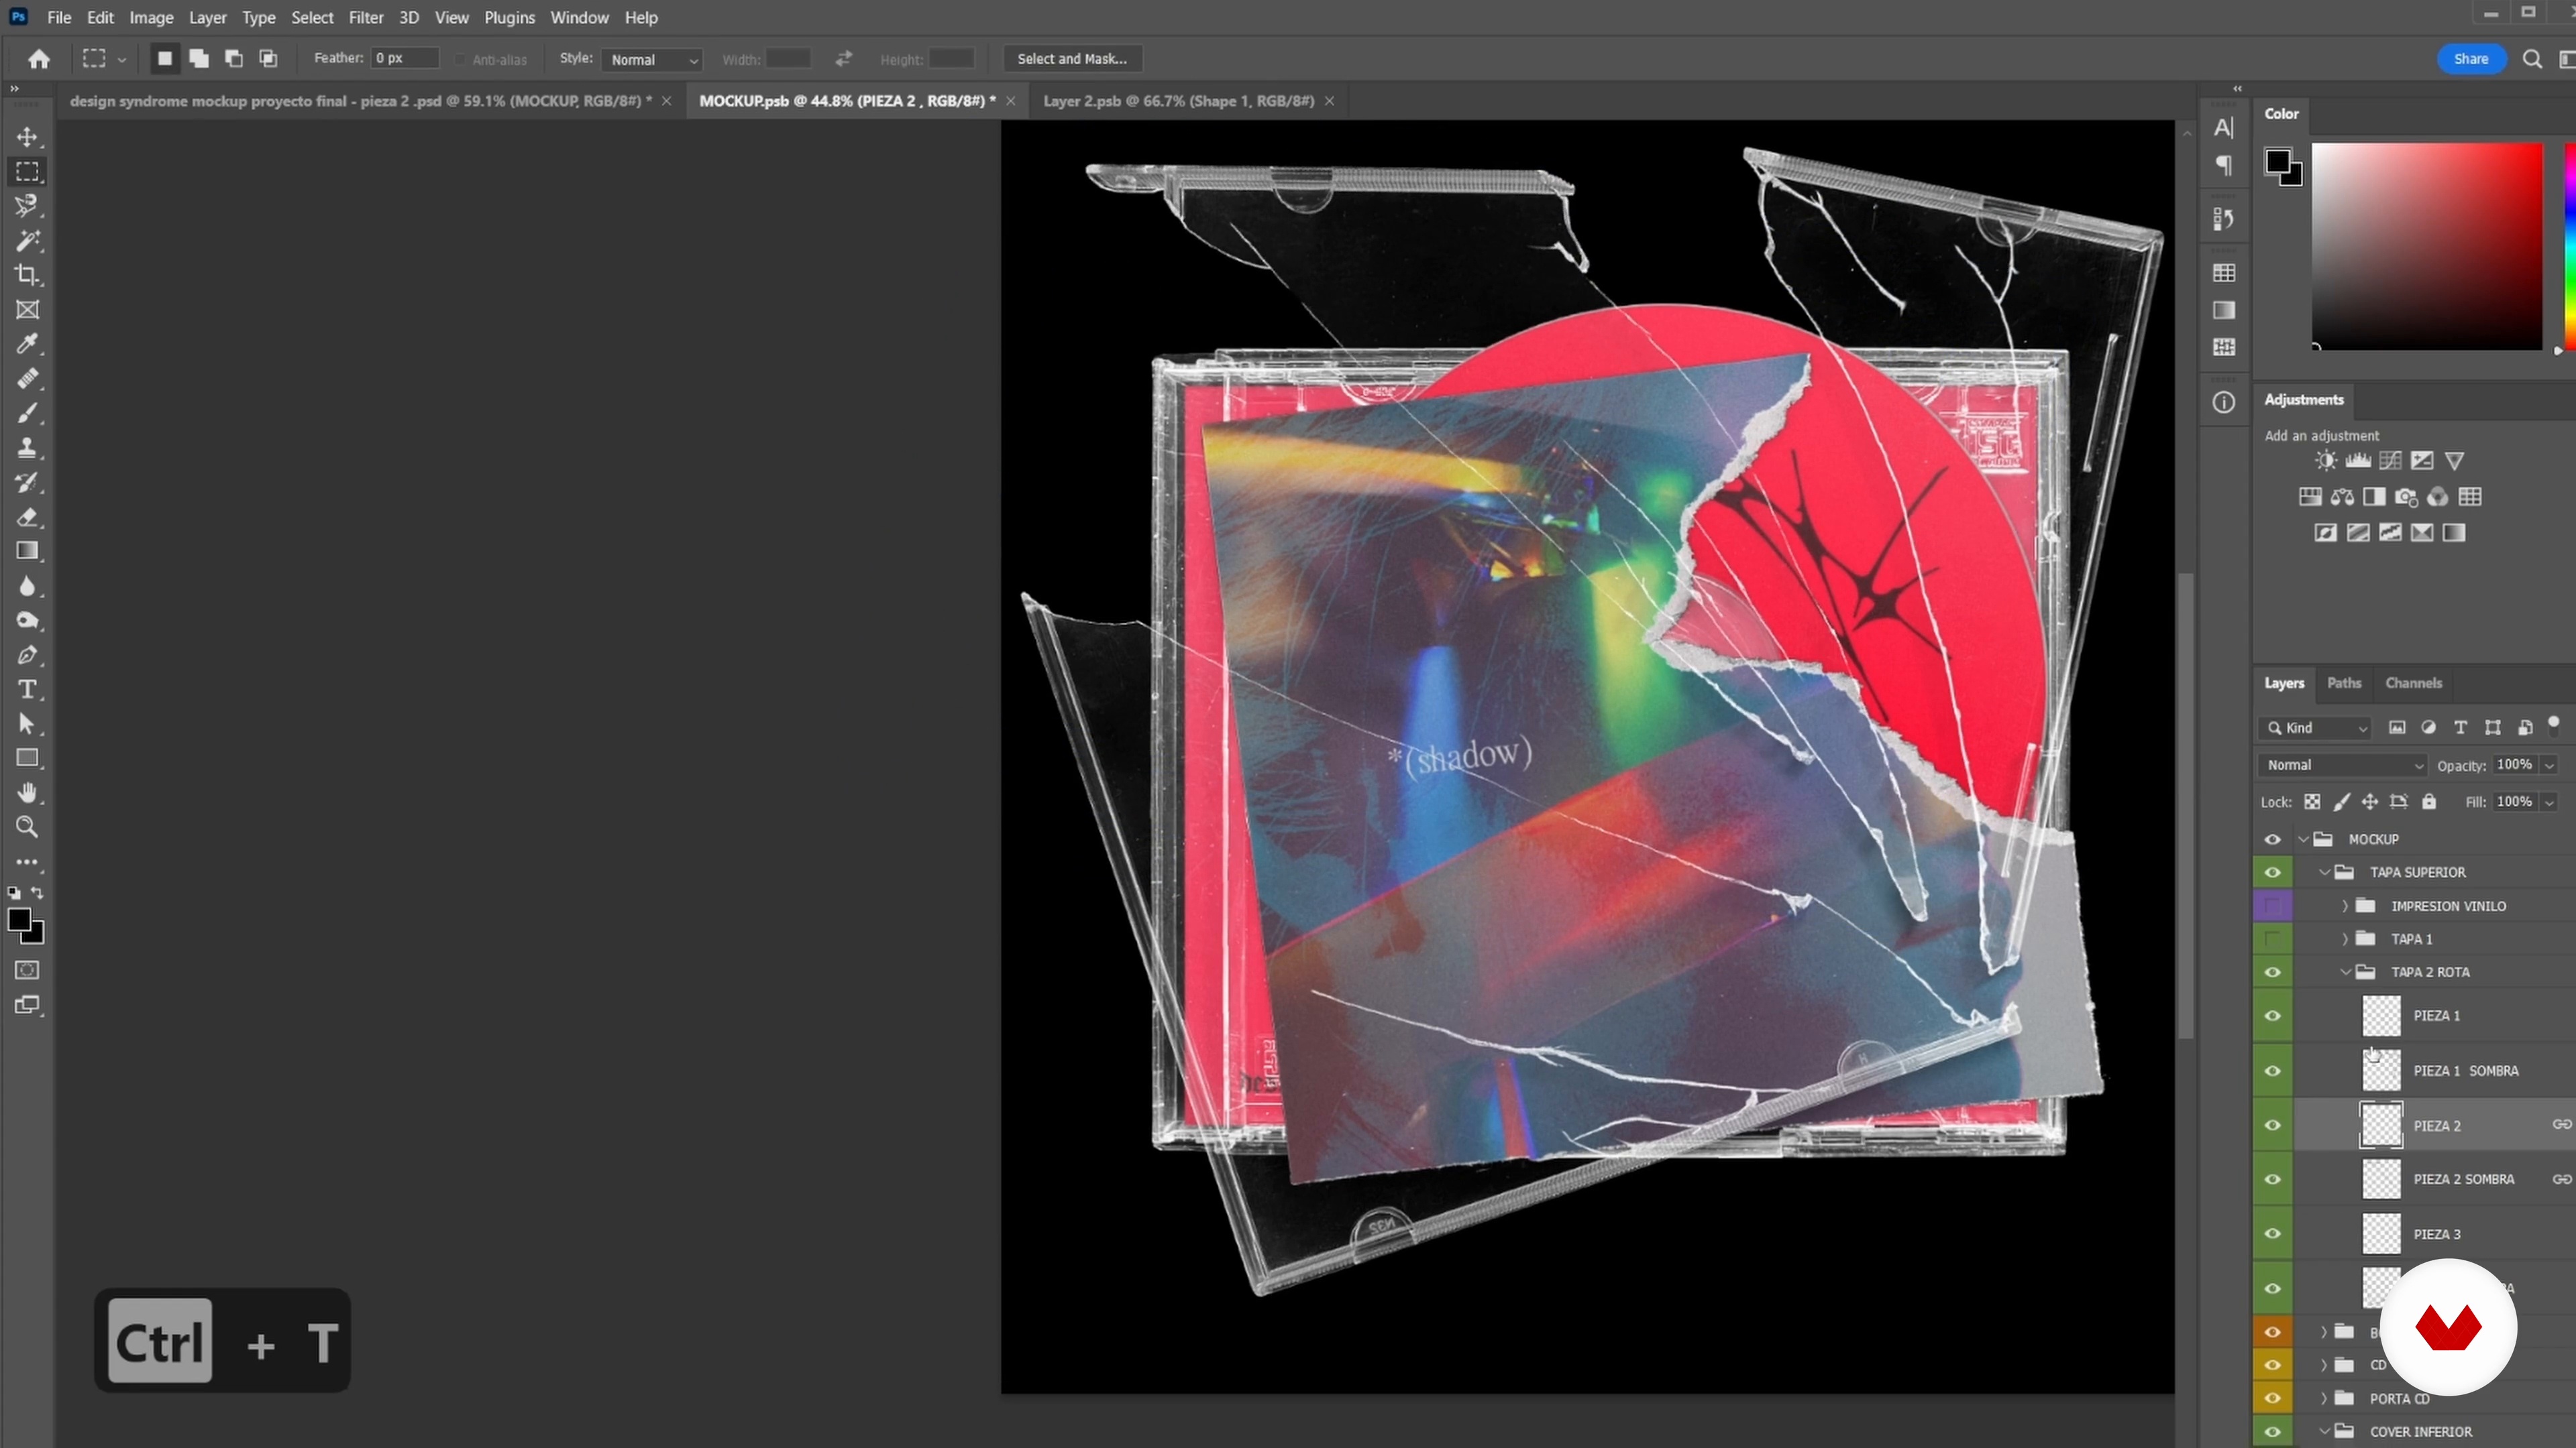Open the Filter menu
2576x1448 pixels.
pyautogui.click(x=365, y=17)
